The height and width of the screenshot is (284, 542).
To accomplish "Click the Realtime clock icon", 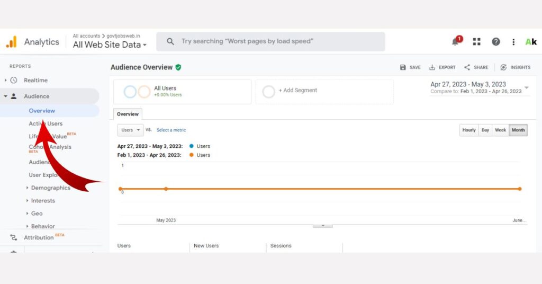I will click(14, 80).
